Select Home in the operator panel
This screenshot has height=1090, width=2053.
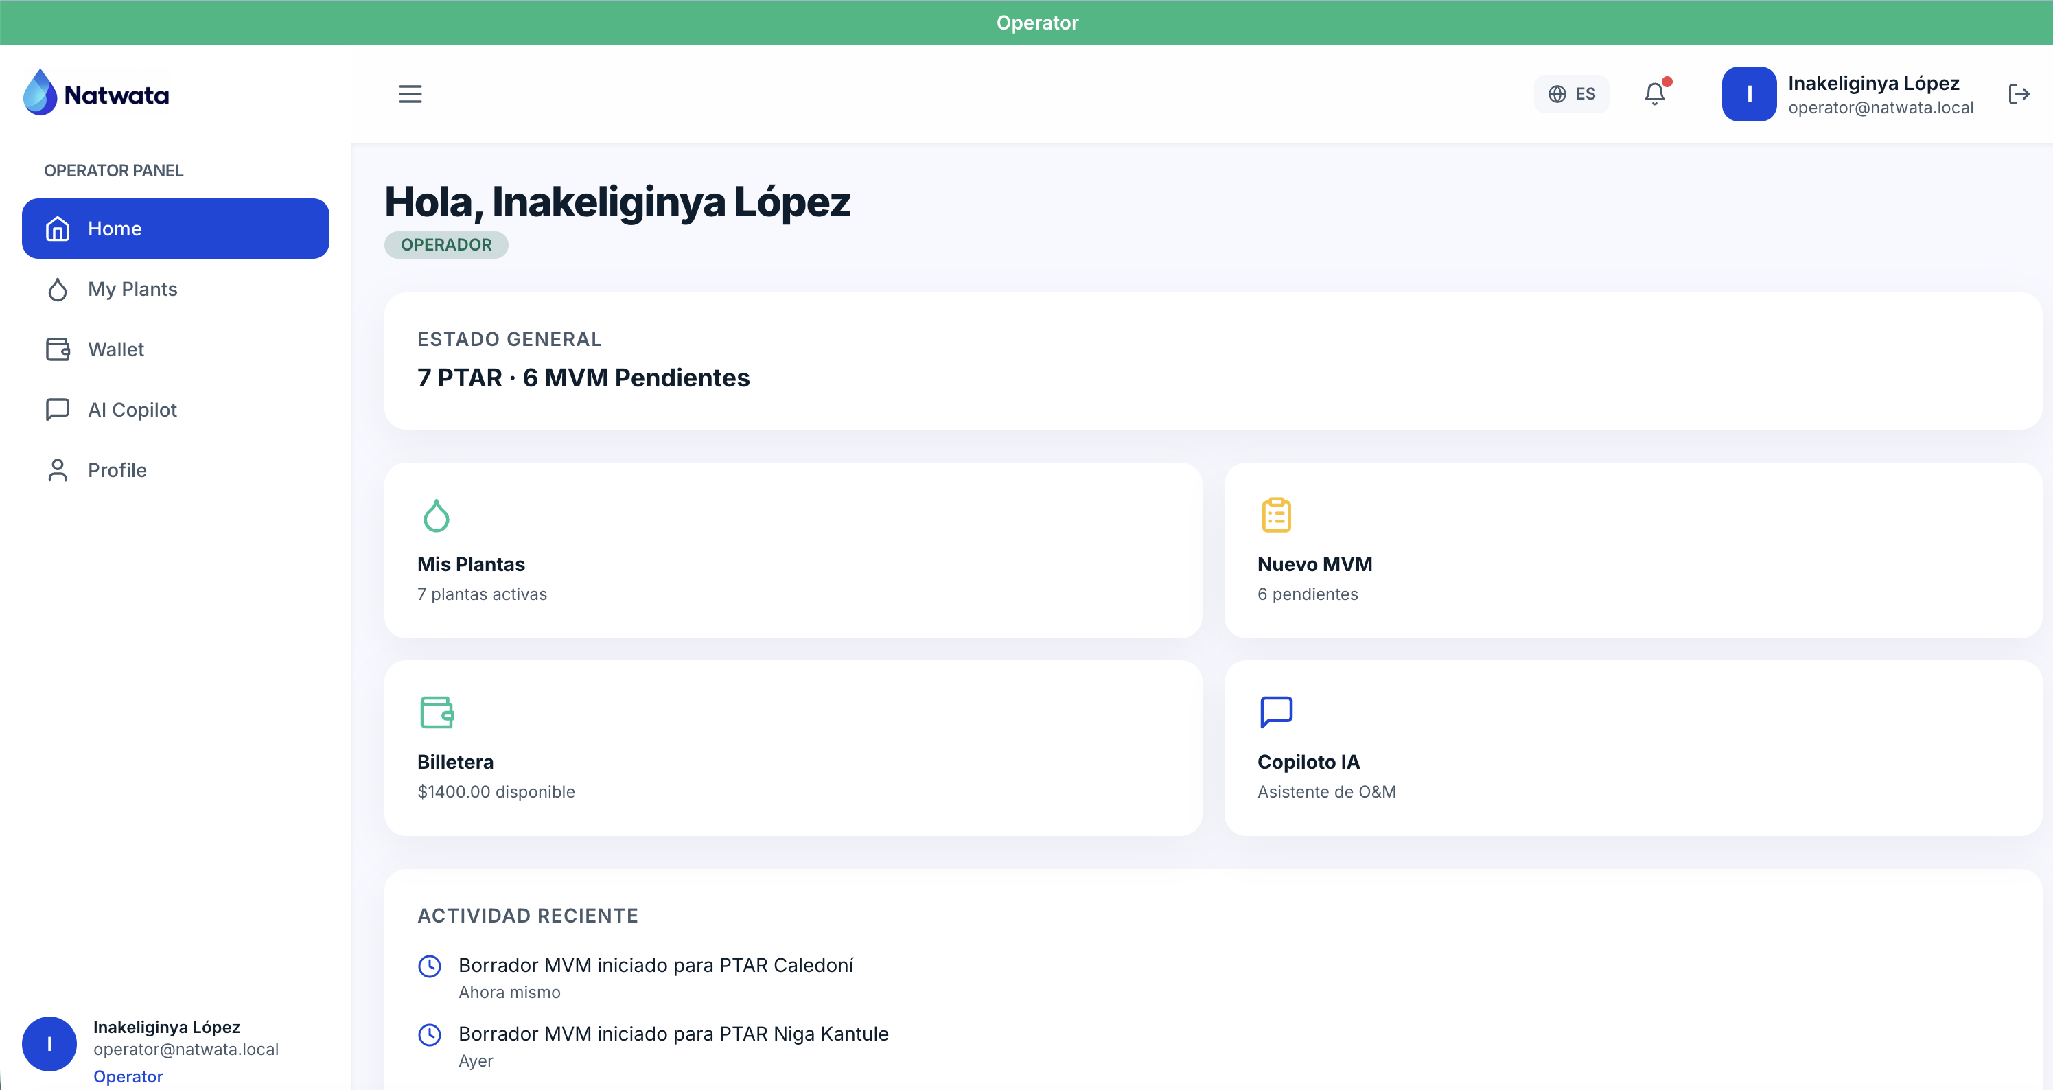pos(175,229)
